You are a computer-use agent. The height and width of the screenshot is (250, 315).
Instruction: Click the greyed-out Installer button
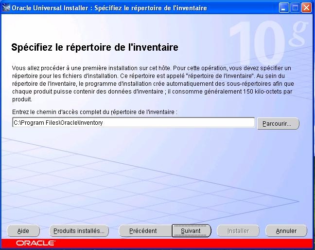pos(238,231)
